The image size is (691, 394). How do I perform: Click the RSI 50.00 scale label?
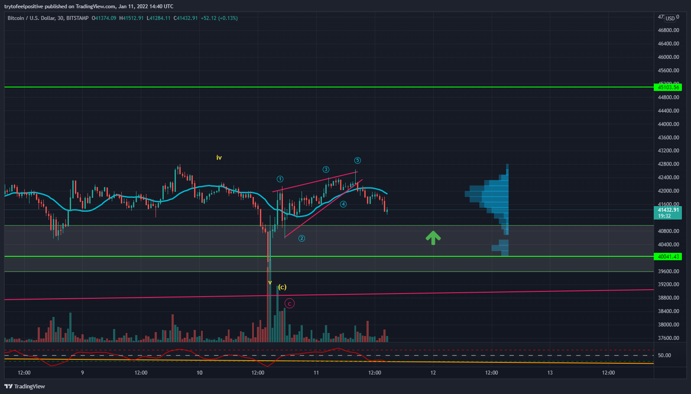tap(665, 355)
